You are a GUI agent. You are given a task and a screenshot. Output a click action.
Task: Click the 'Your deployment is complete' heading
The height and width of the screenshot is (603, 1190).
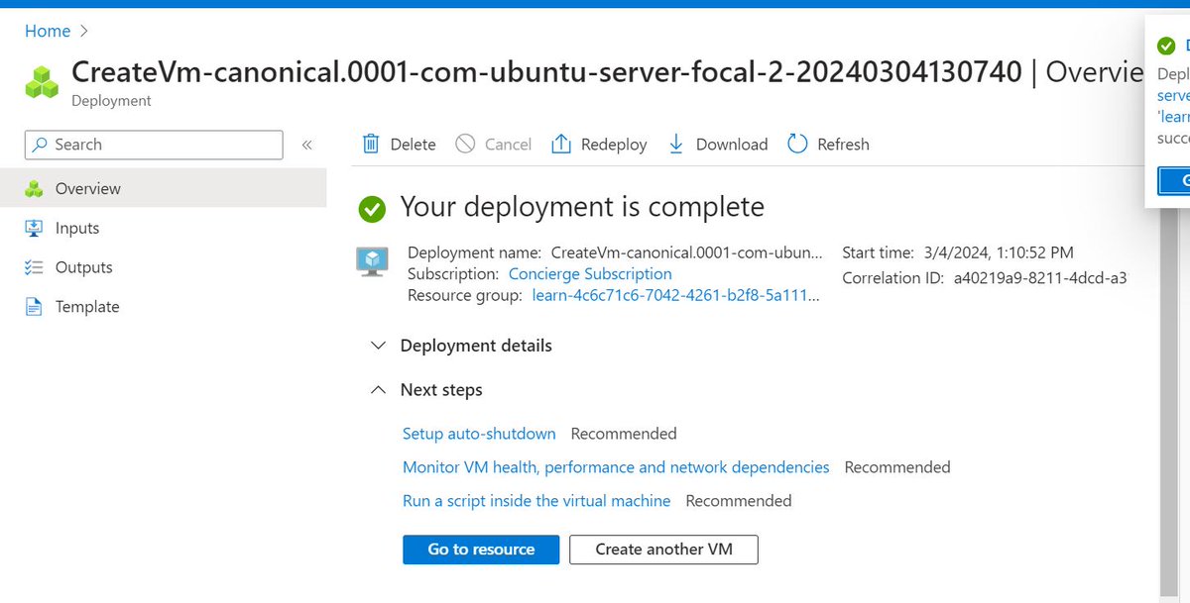[x=582, y=207]
